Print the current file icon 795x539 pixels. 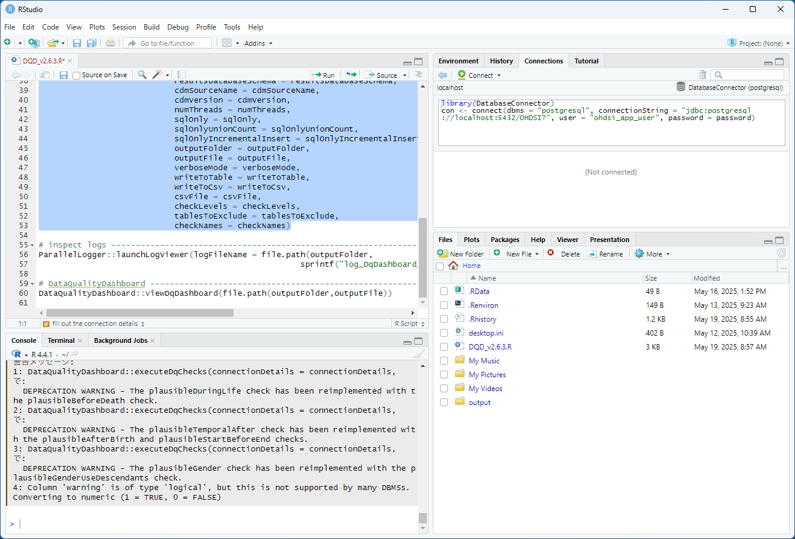110,43
